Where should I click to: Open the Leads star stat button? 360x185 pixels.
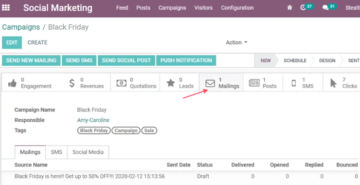click(x=180, y=83)
